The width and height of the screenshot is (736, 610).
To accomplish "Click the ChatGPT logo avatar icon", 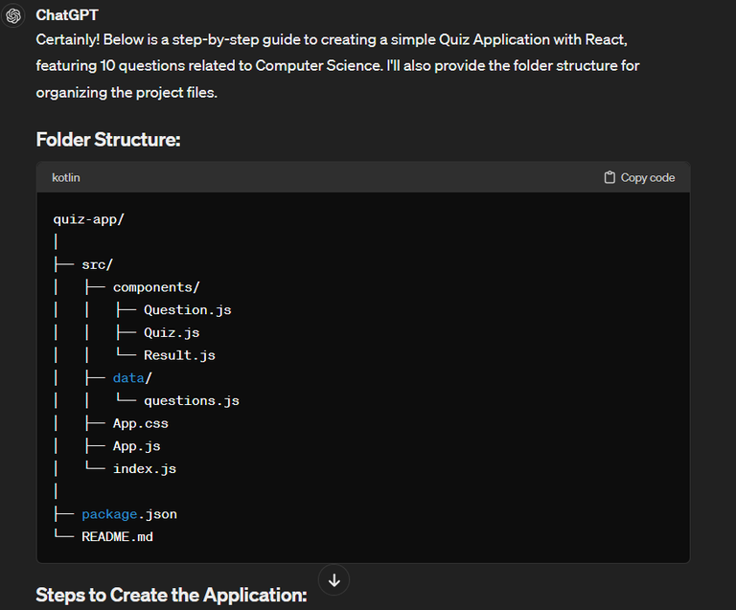I will [x=14, y=16].
